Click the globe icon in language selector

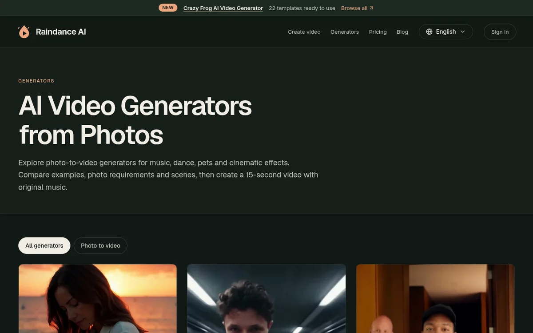click(429, 32)
